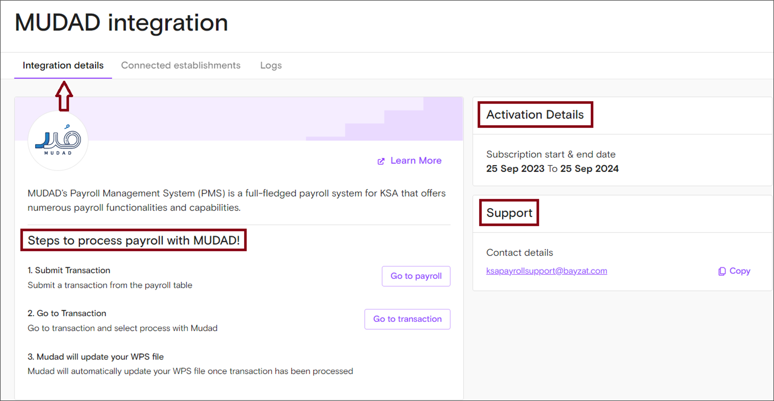774x401 pixels.
Task: Click the external link icon beside Learn More
Action: pyautogui.click(x=381, y=161)
